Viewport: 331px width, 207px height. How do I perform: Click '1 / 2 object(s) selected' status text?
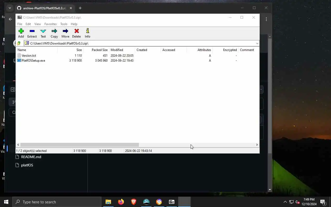[31, 151]
